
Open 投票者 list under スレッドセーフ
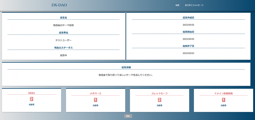tap(160, 106)
